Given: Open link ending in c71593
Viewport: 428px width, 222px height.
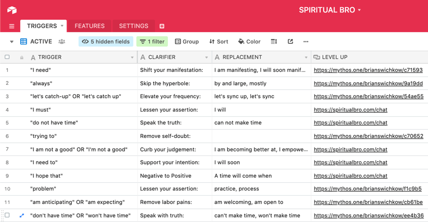Looking at the screenshot, I should pyautogui.click(x=368, y=70).
